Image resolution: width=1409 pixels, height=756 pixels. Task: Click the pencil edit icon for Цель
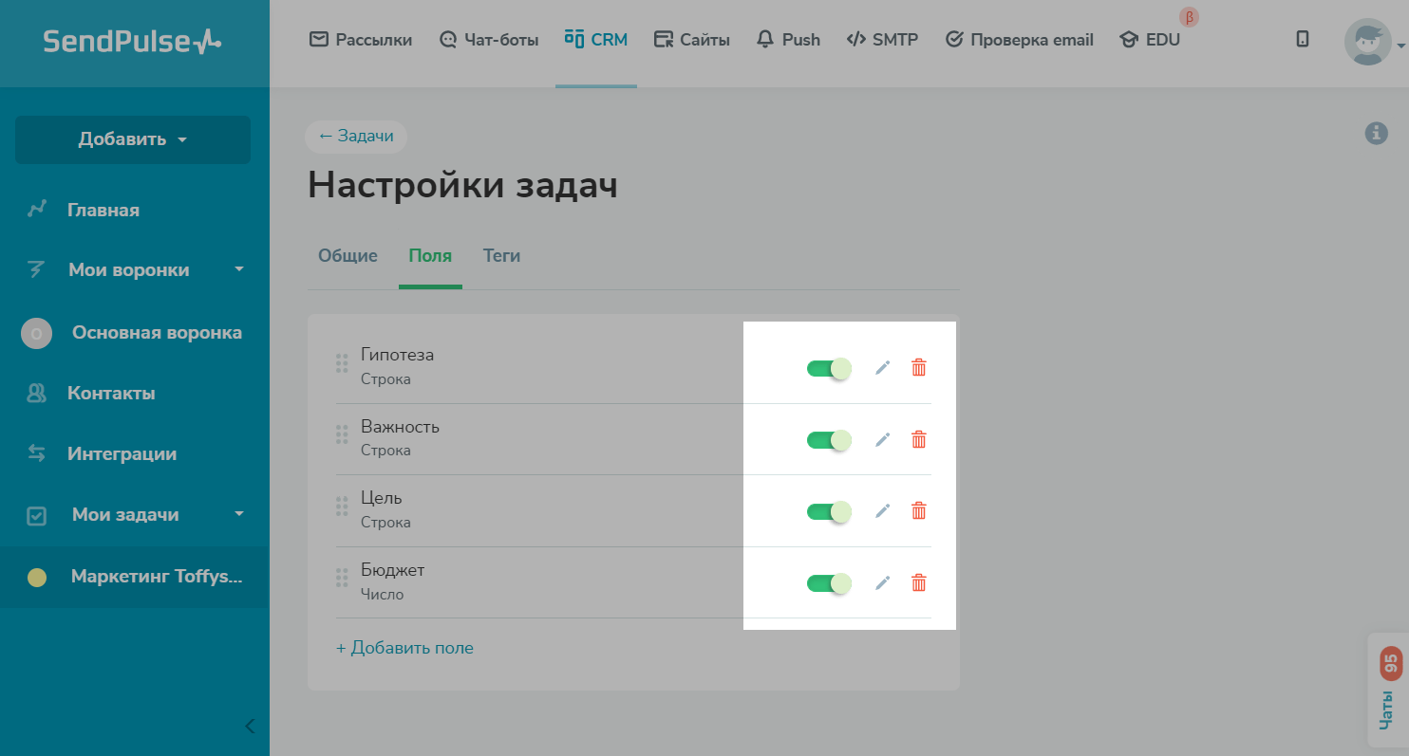[x=883, y=511]
